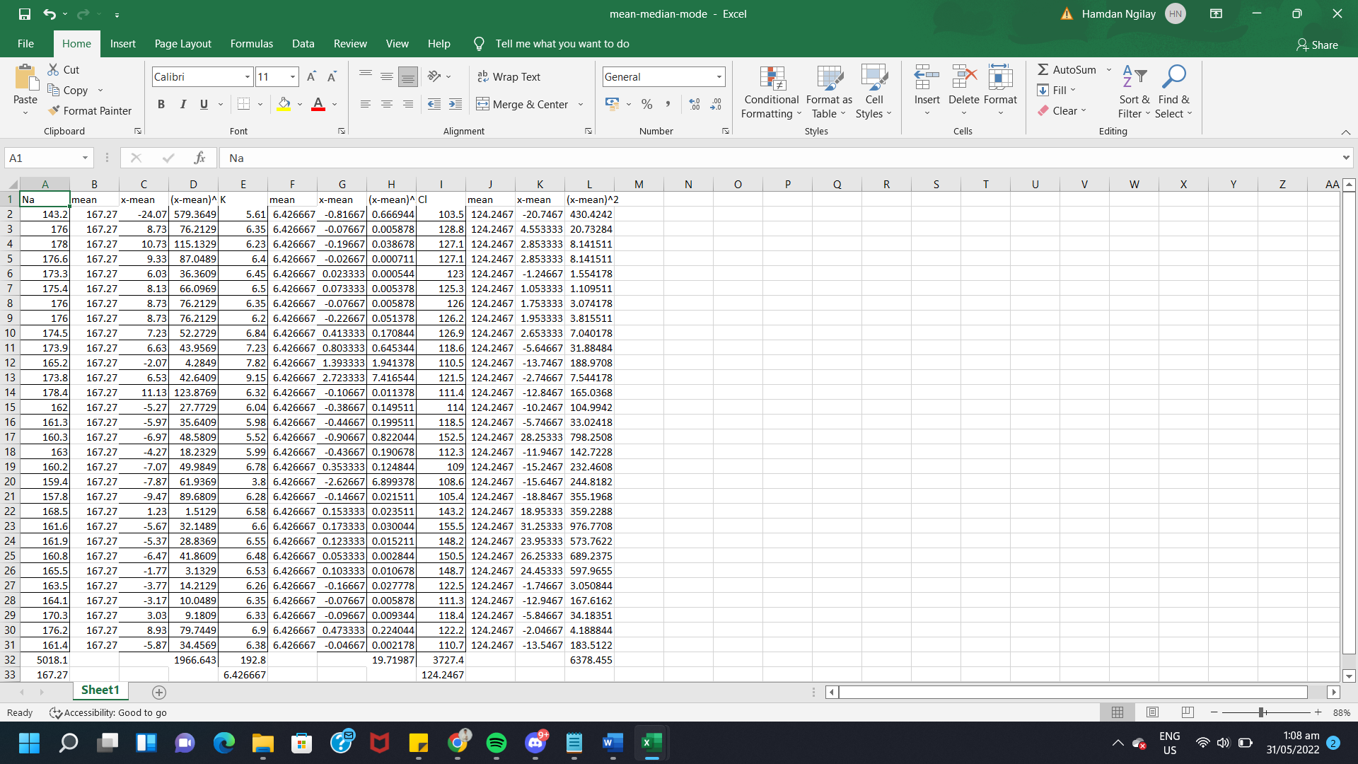Click Orientation text rotate icon
Screen dimensions: 1358x764
434,76
